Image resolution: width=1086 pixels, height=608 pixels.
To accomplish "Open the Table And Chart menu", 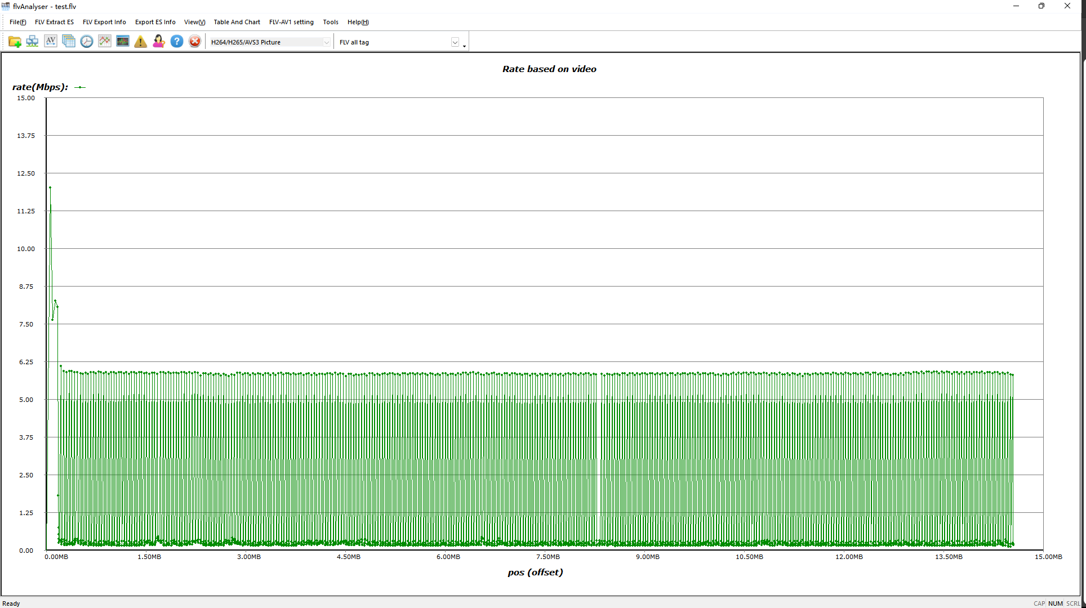I will point(237,22).
